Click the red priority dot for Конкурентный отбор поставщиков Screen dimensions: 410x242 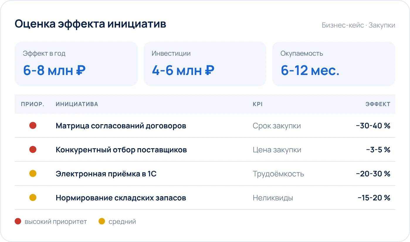point(33,150)
